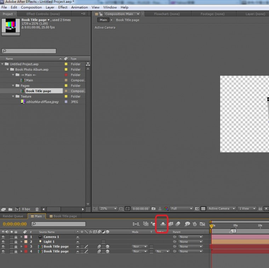Open the project flowchart view icon
The width and height of the screenshot is (269, 268).
tap(88, 64)
